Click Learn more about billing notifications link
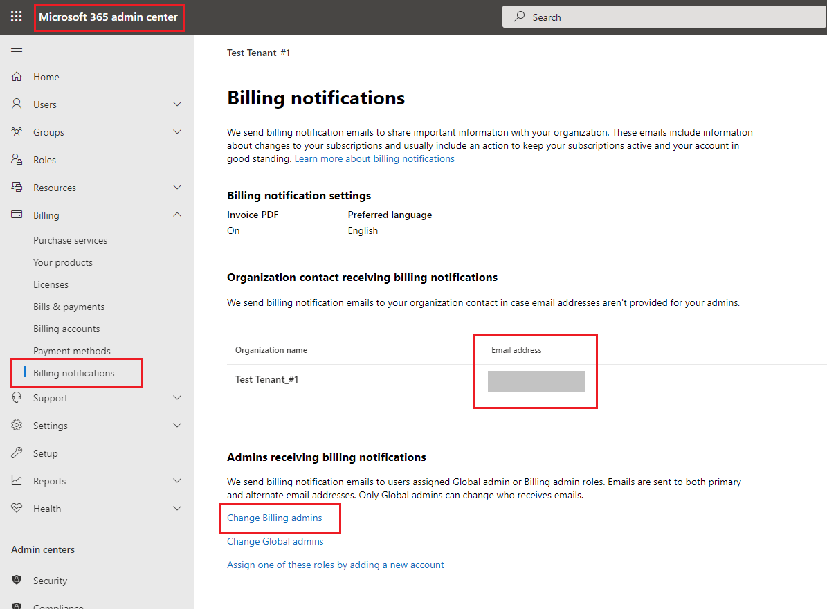This screenshot has width=827, height=609. [x=374, y=158]
